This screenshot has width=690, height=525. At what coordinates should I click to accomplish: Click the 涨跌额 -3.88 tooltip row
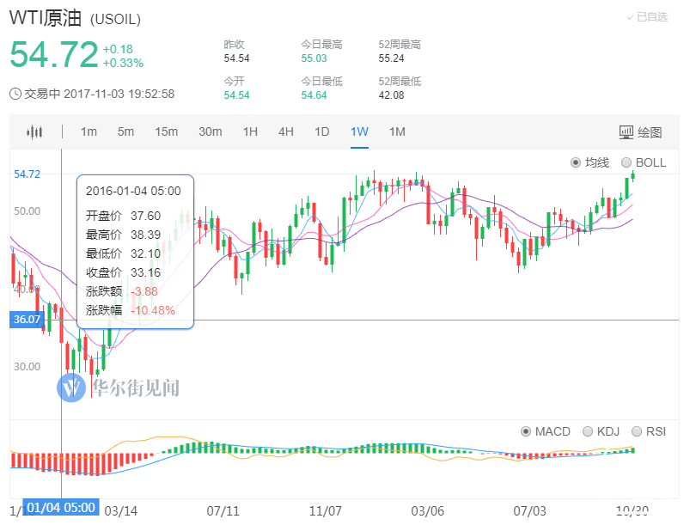tap(121, 291)
